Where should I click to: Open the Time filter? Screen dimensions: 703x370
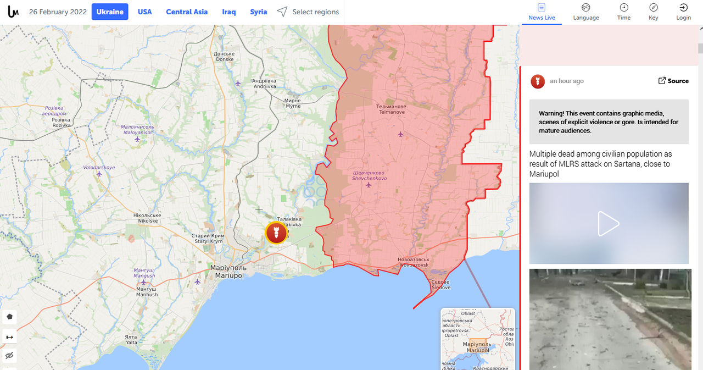click(624, 12)
